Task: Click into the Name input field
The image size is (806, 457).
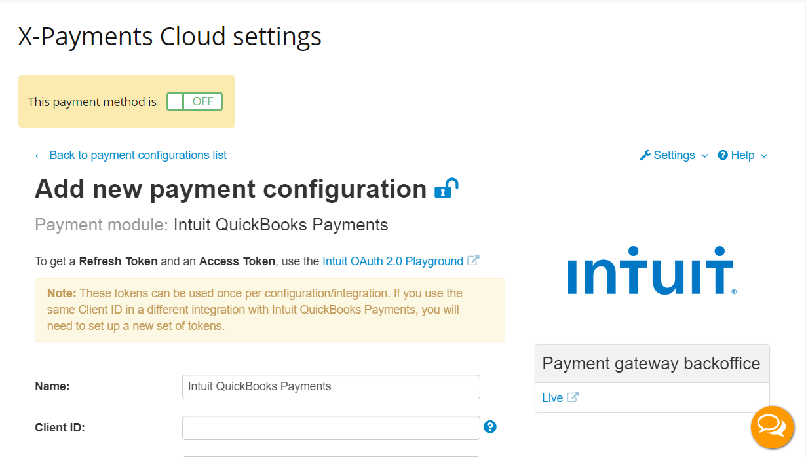Action: coord(331,386)
